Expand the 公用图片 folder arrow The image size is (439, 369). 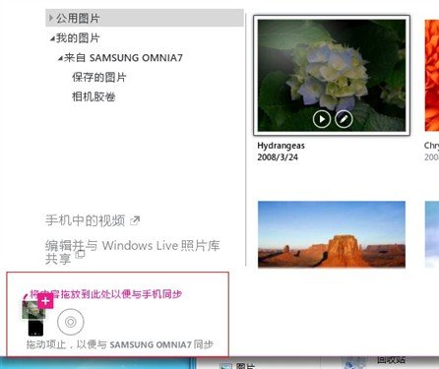click(x=51, y=18)
